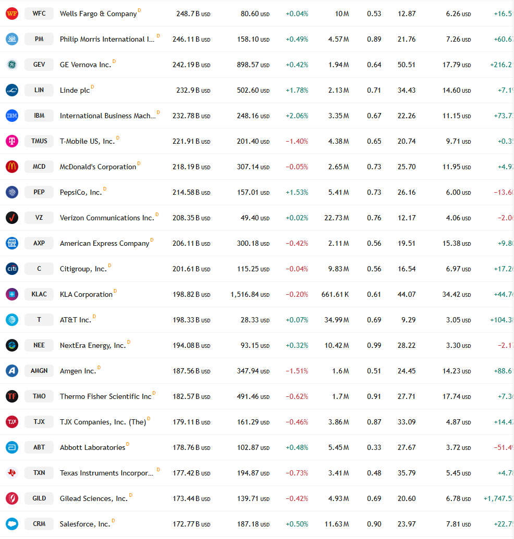Viewport: 514px width, 539px height.
Task: Open Texas Instruments Incorporated link
Action: [x=107, y=473]
